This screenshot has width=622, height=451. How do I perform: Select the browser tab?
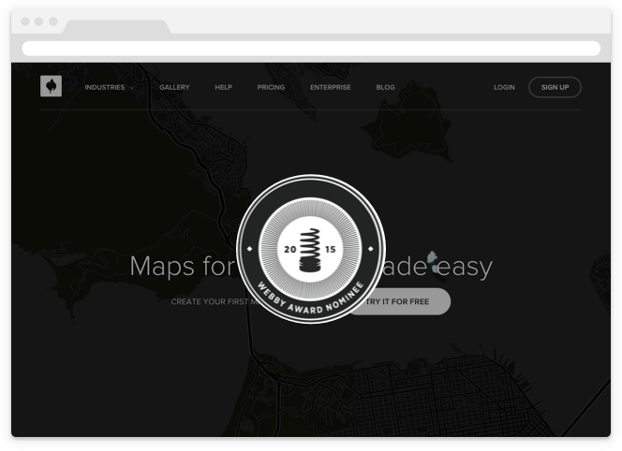click(117, 26)
